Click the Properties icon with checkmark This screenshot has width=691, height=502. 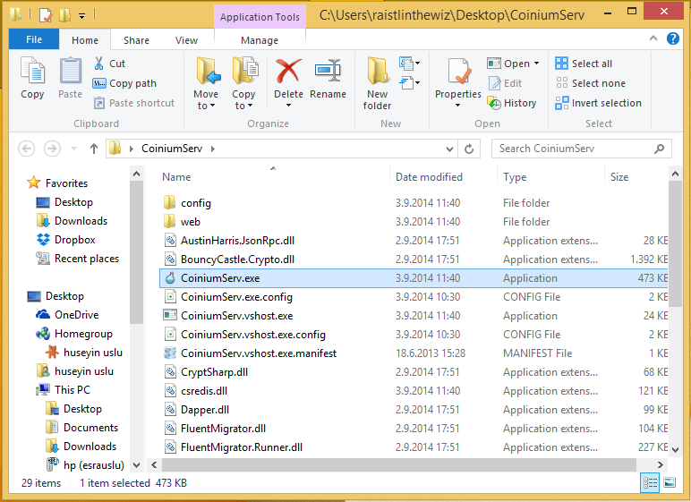[x=459, y=71]
